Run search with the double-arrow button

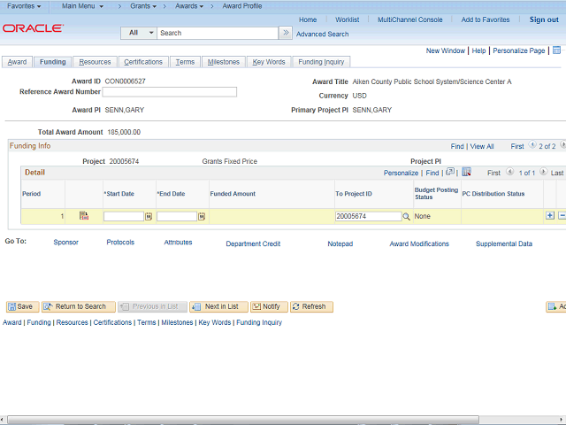[x=286, y=33]
